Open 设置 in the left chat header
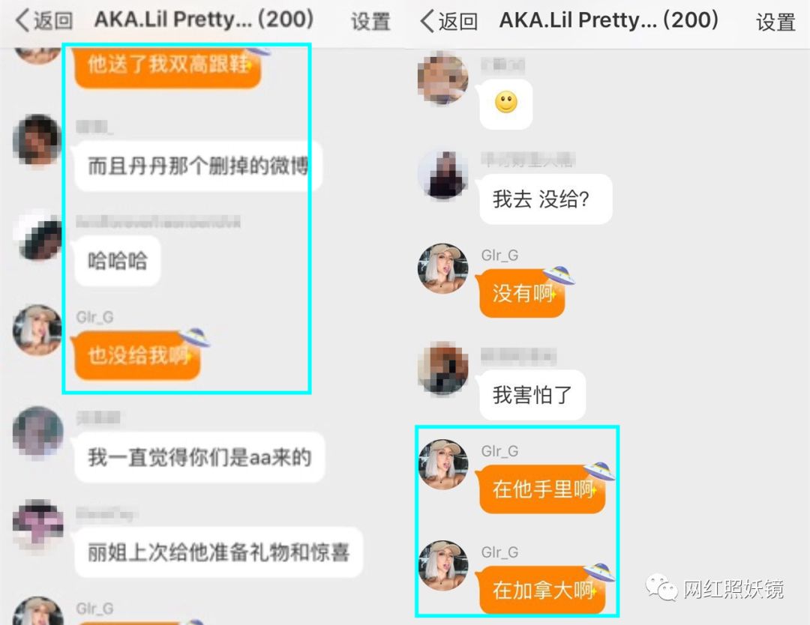Screen dimensions: 810x625 370,22
